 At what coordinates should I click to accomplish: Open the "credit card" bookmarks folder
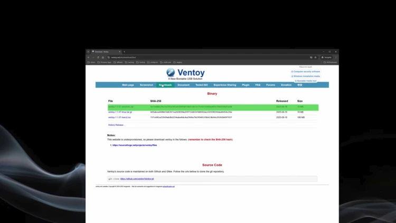166,62
